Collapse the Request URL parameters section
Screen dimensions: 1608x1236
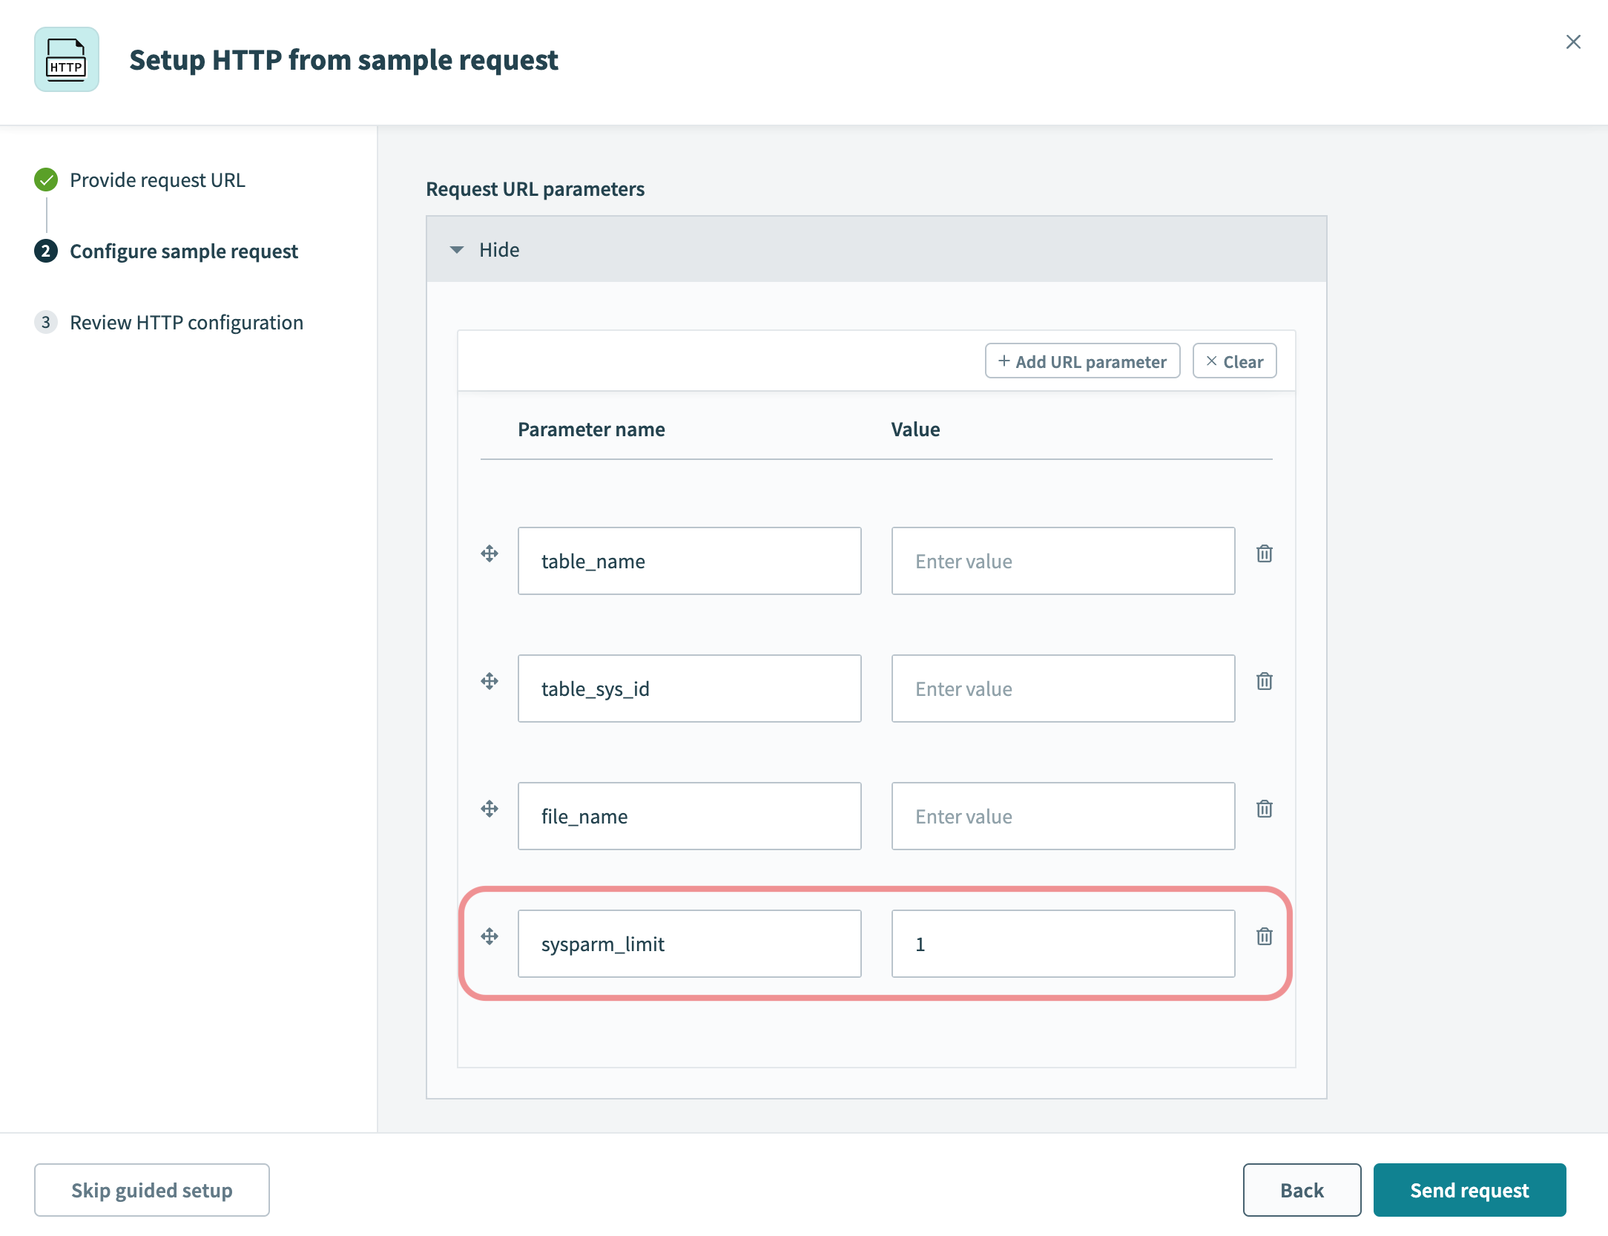click(x=457, y=249)
